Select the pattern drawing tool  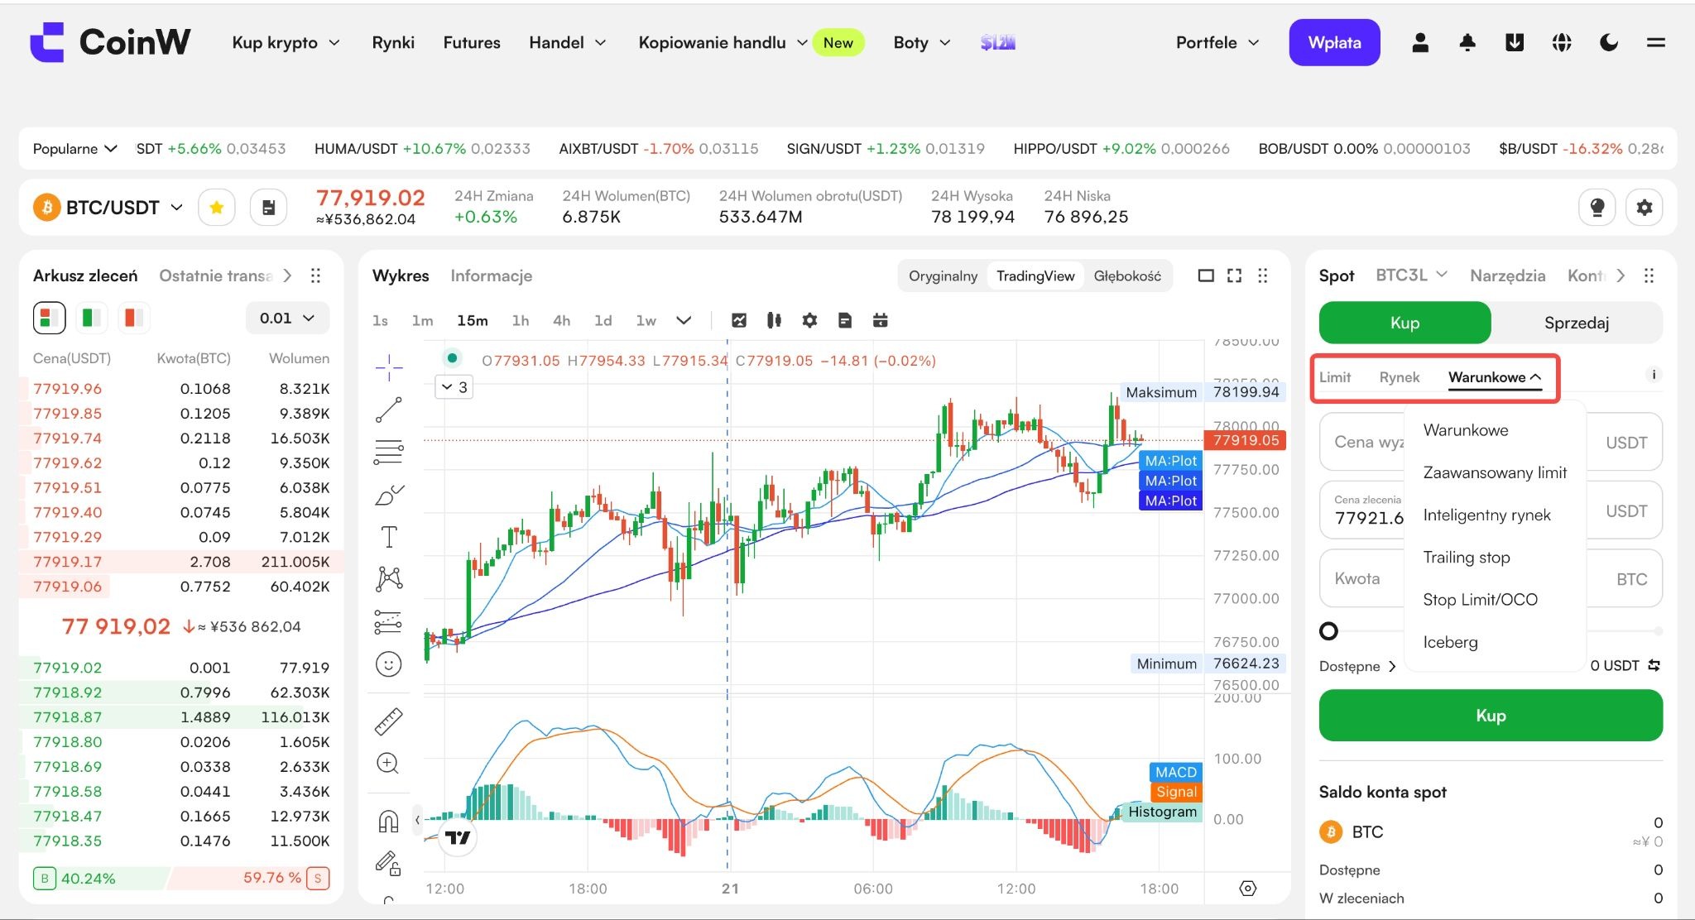pos(388,579)
